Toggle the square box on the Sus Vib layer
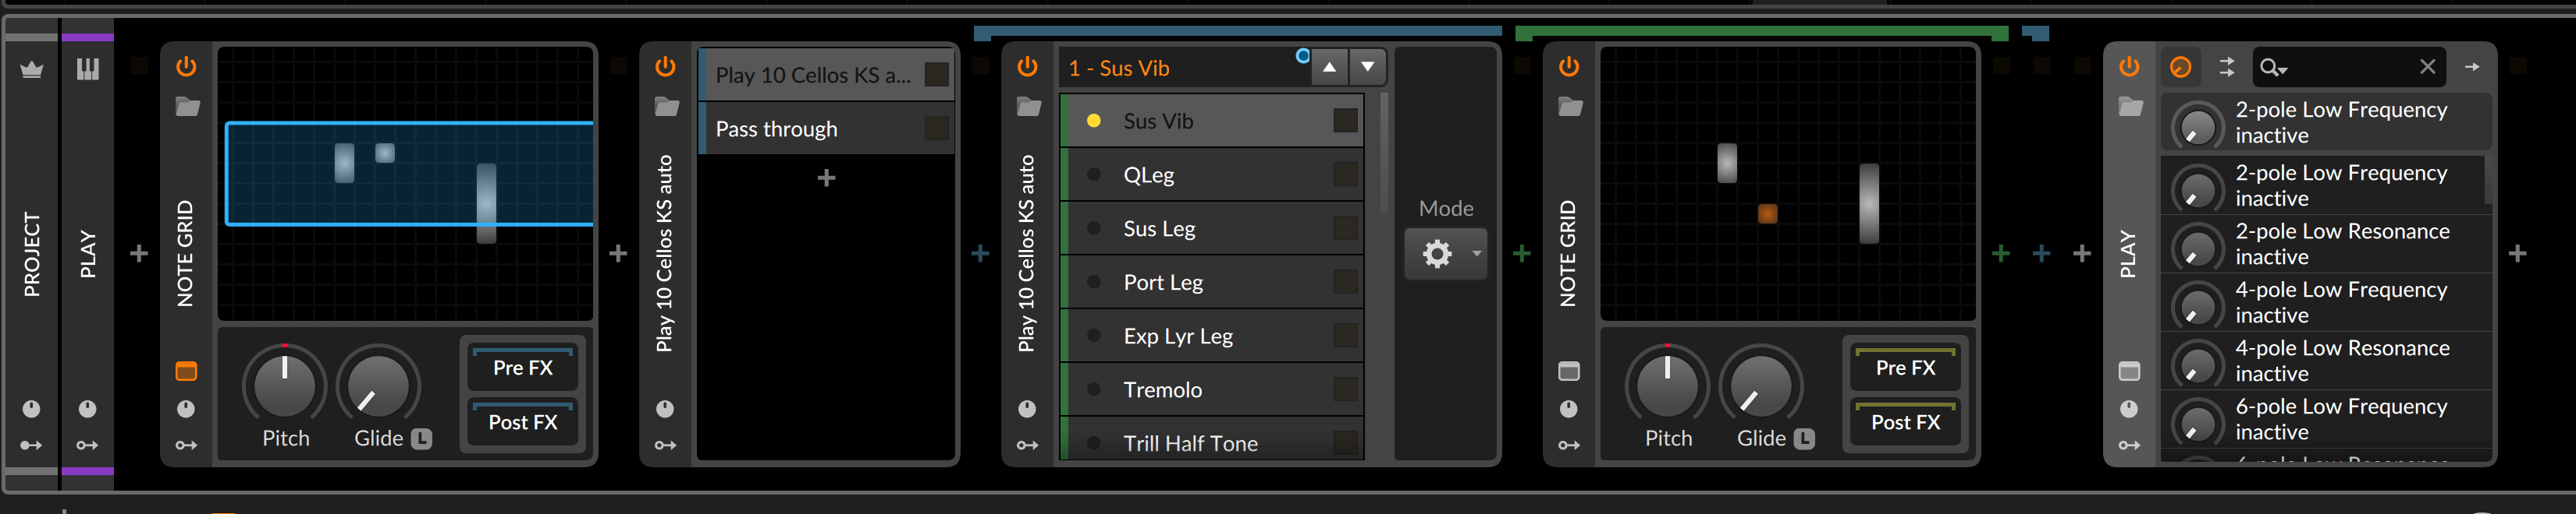 tap(1345, 121)
